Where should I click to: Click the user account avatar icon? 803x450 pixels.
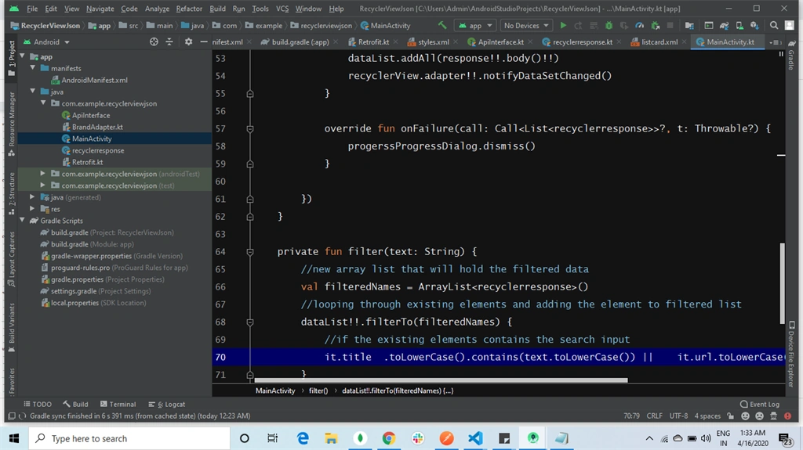point(790,25)
